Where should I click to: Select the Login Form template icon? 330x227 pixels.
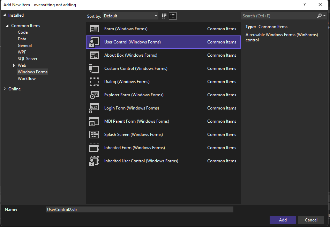(94, 108)
